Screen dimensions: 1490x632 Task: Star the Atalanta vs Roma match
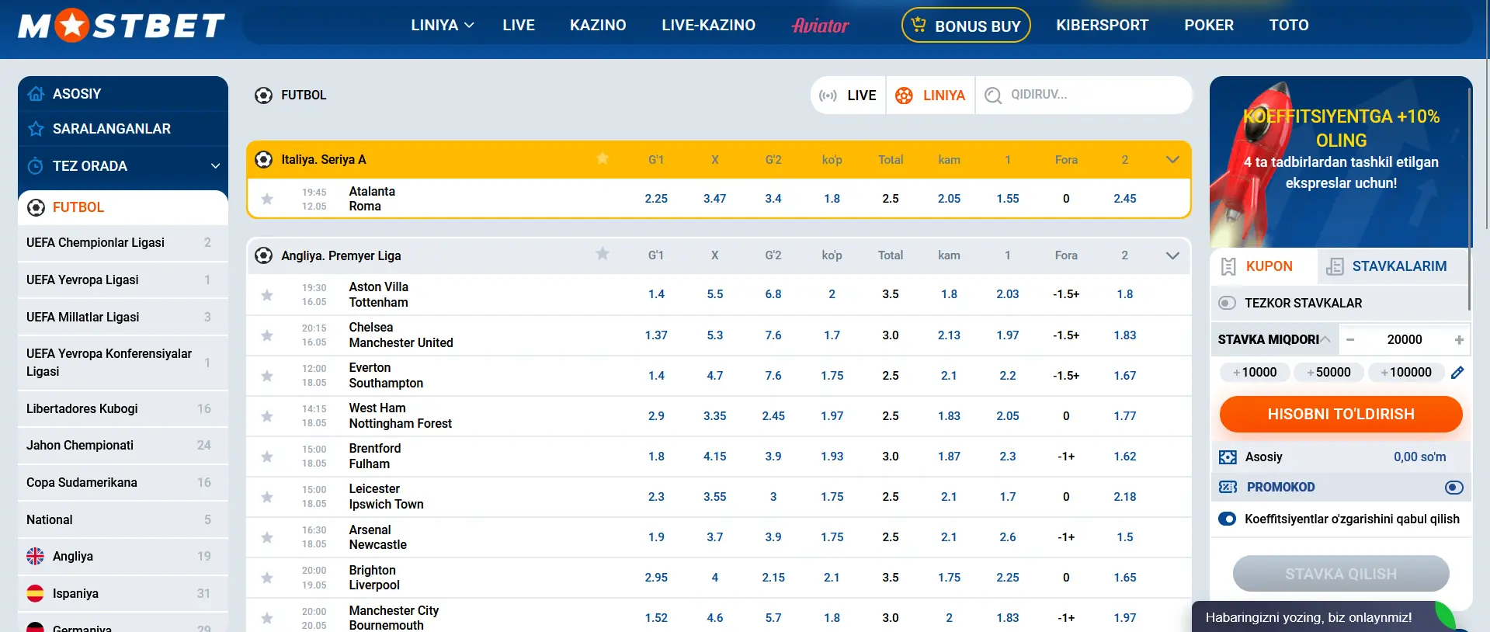pos(267,199)
